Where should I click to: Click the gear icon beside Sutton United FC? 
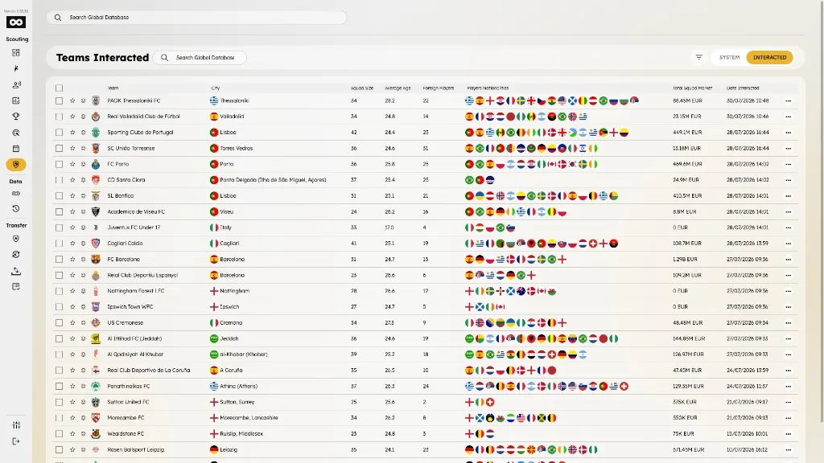[83, 402]
